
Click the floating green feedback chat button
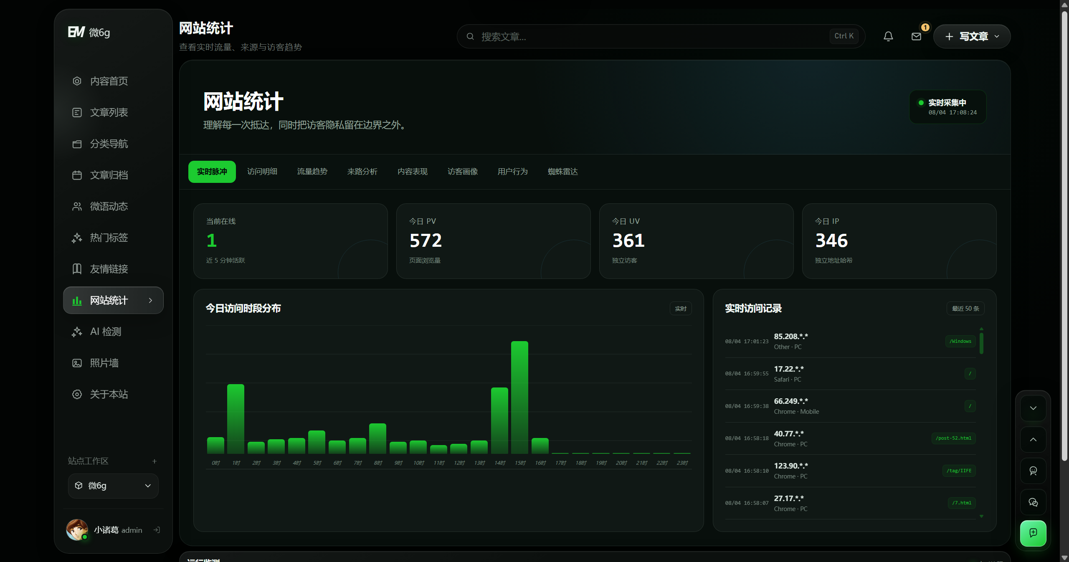[1033, 533]
